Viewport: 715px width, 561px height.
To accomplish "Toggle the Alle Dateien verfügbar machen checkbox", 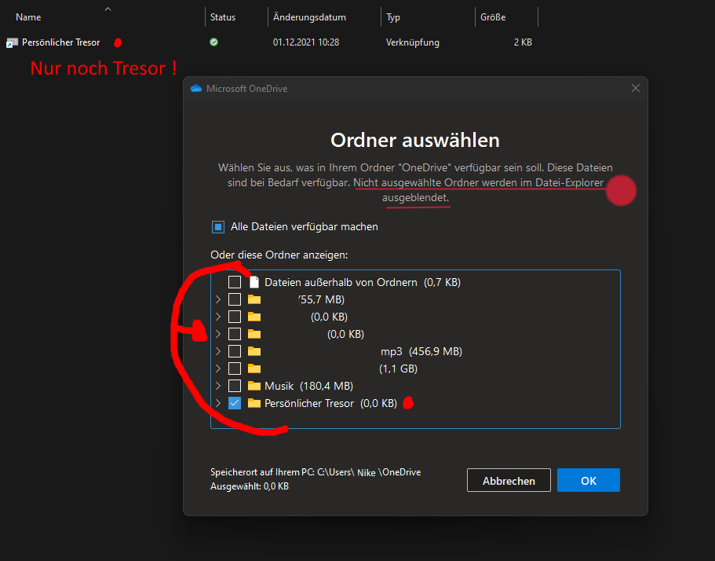I will click(218, 227).
